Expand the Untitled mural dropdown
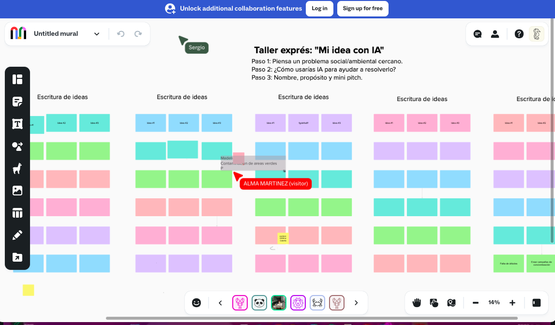 coord(97,34)
